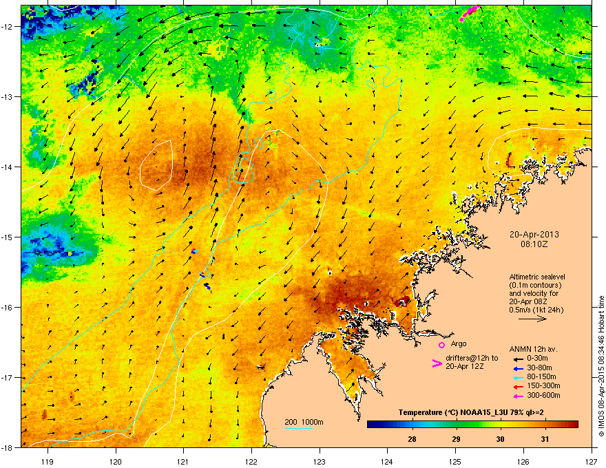Click the '-12' latitude axis label
The width and height of the screenshot is (606, 468).
[7, 27]
